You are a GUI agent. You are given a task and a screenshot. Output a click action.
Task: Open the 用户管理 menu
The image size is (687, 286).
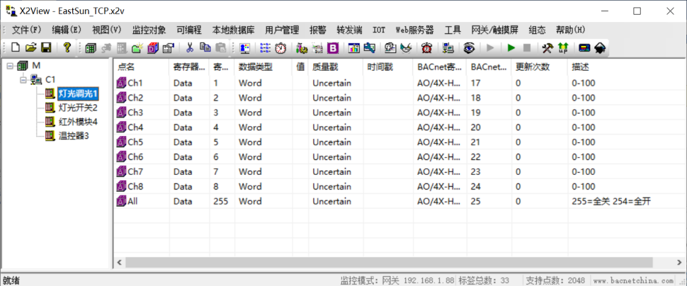[282, 30]
